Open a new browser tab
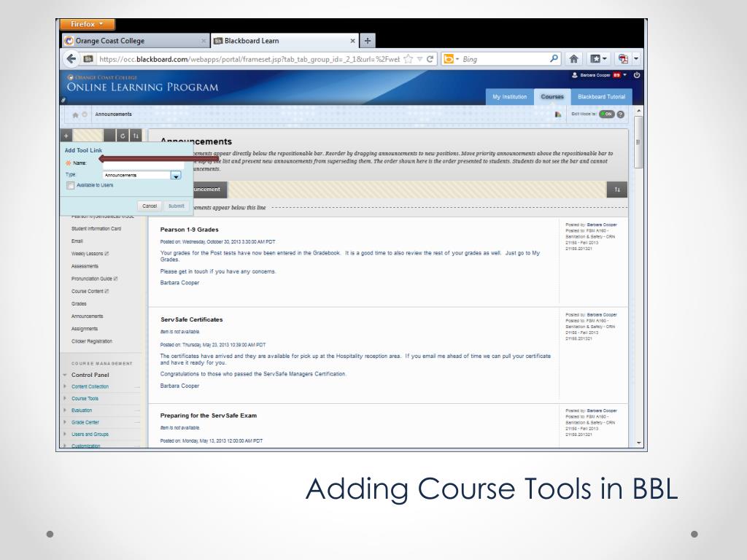This screenshot has height=560, width=747. (x=368, y=41)
